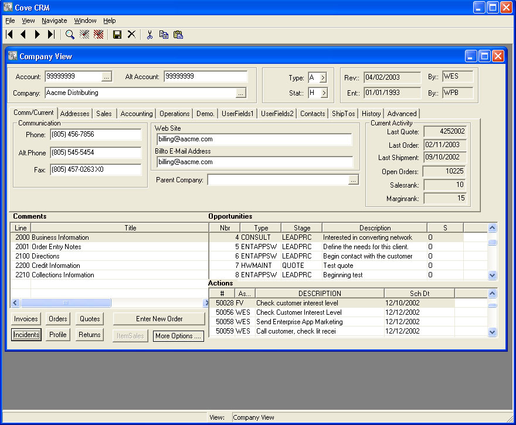Screen dimensions: 516x425
Task: Click Actions scrollbar down arrow
Action: click(x=493, y=332)
